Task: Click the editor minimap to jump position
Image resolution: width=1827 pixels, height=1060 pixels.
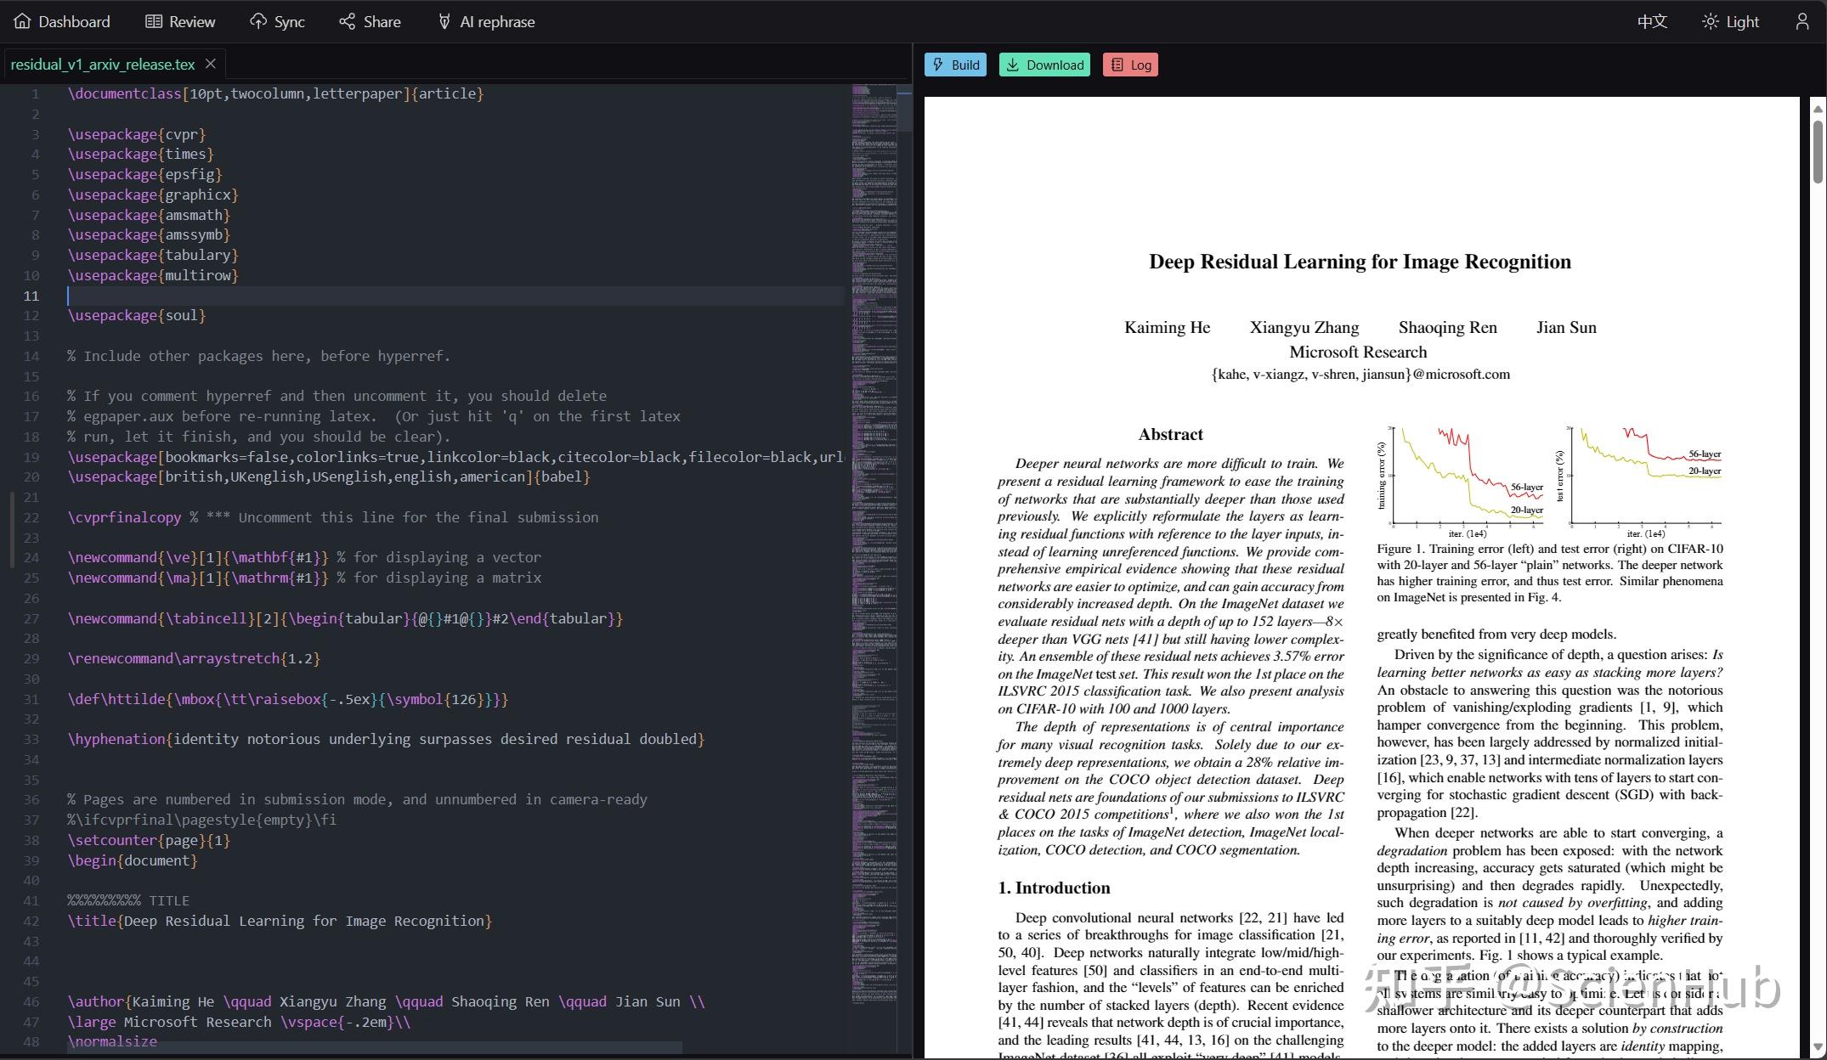Action: pyautogui.click(x=875, y=510)
